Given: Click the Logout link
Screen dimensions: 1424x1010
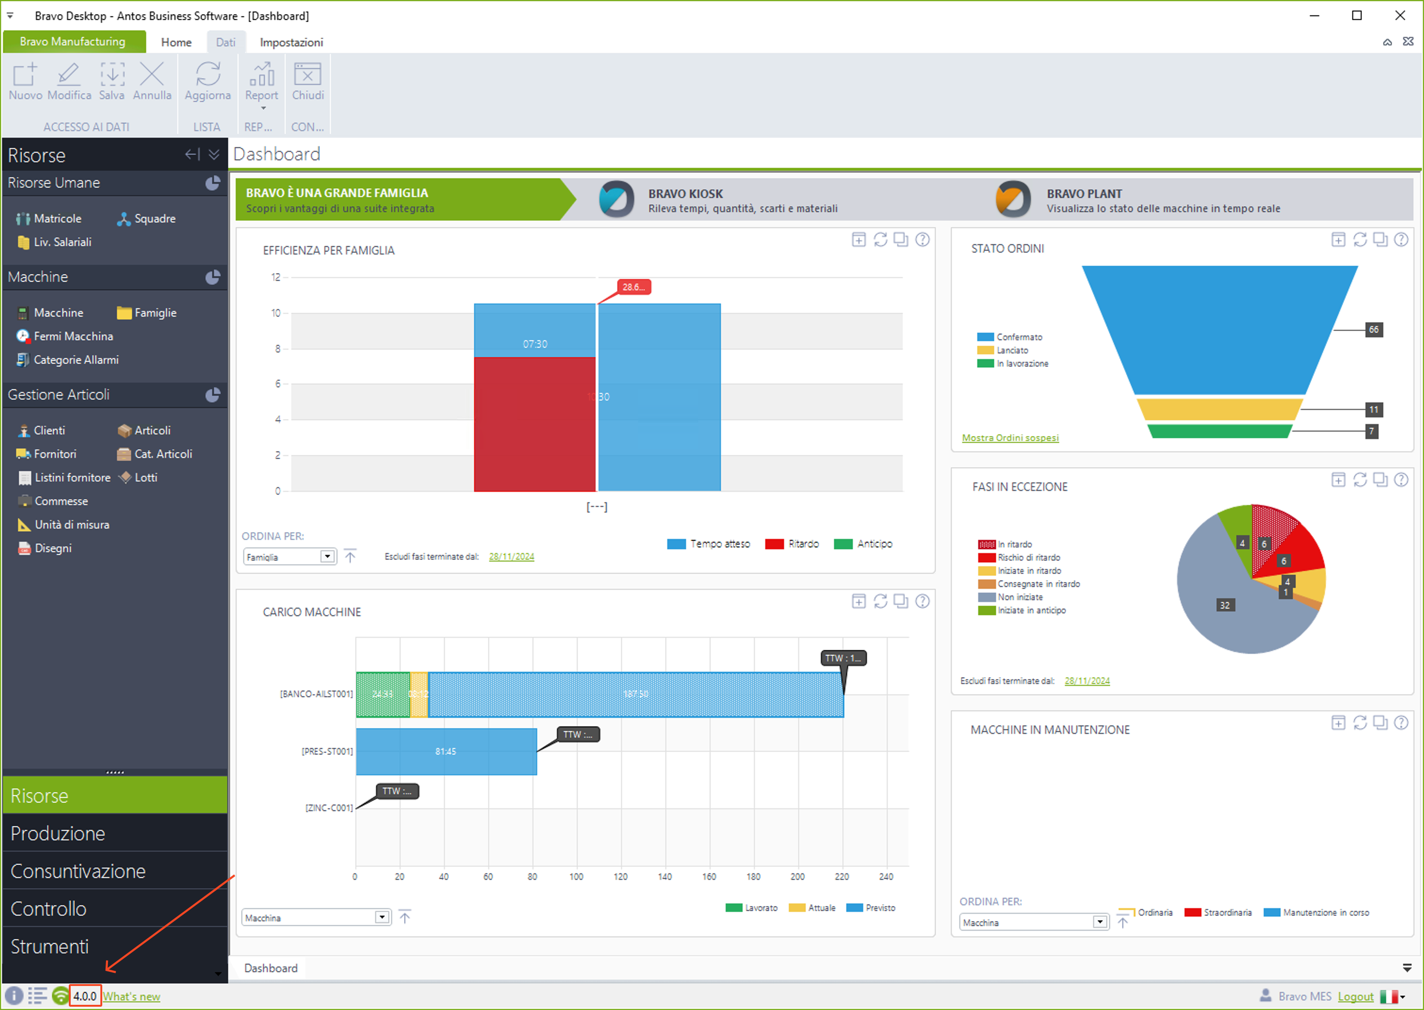Looking at the screenshot, I should point(1356,996).
